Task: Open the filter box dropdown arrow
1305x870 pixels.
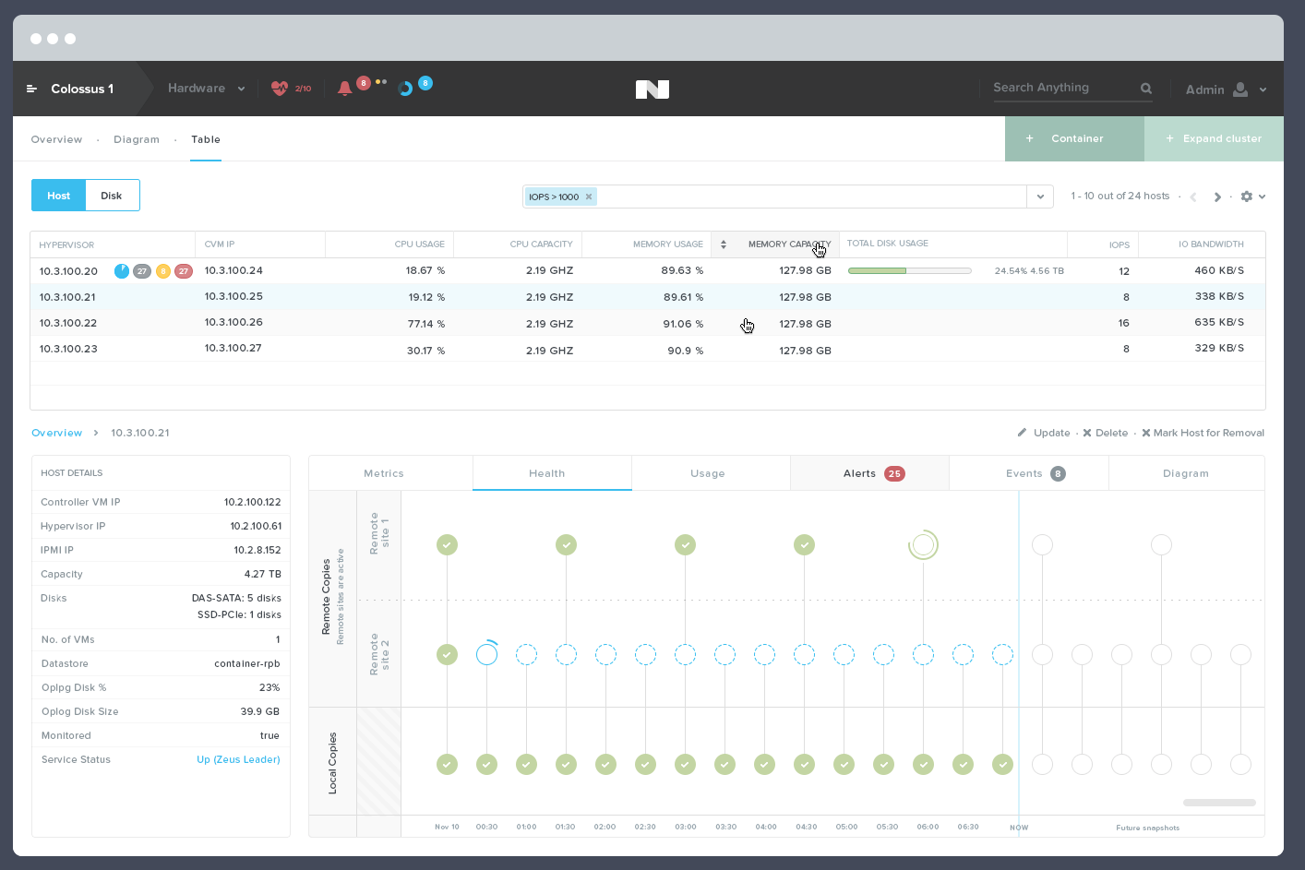Action: 1040,197
